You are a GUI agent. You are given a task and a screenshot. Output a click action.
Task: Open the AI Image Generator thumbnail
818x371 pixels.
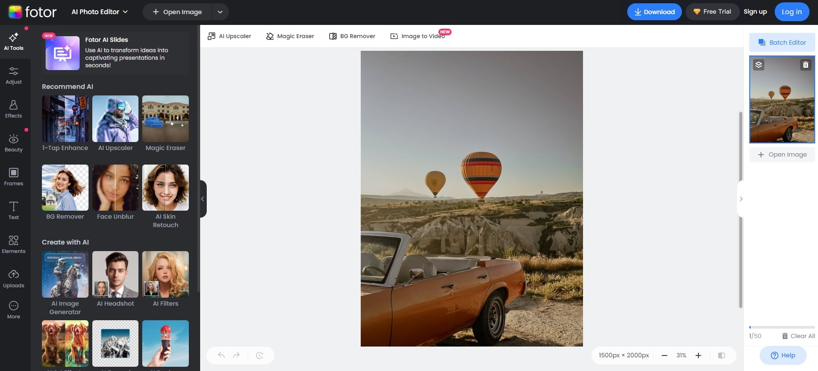click(x=65, y=274)
